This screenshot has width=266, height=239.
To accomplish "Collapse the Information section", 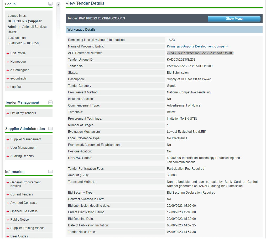I will click(50, 172).
